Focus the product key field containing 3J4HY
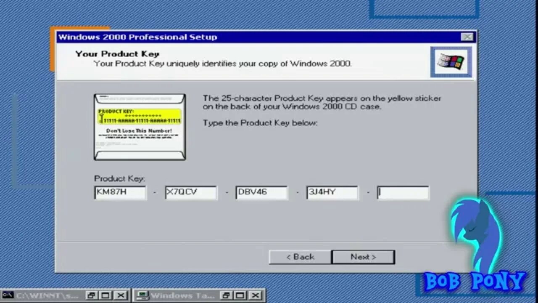The height and width of the screenshot is (303, 538). click(x=332, y=193)
